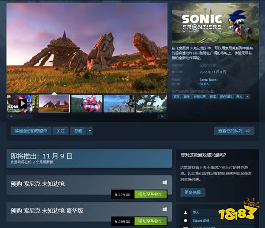Open the Steam 成就 feature link
Screen dimensions: 265x228
[x=201, y=220]
